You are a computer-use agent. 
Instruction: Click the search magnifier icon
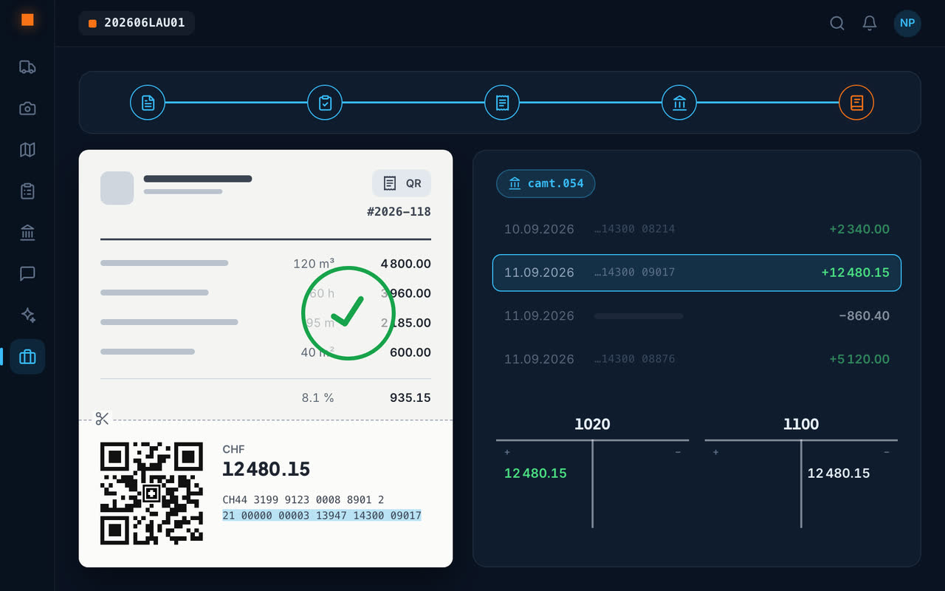pos(837,23)
